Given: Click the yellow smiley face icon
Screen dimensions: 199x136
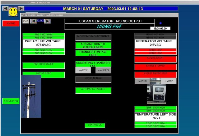Looking at the screenshot, I should [x=13, y=12].
